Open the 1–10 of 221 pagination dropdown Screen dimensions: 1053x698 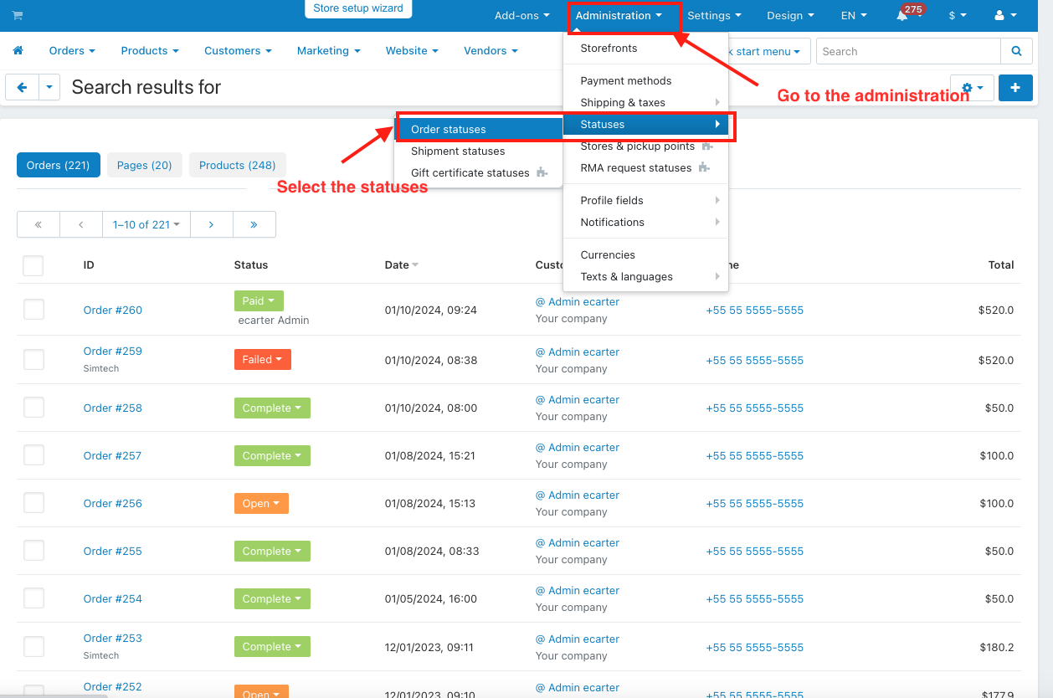(x=146, y=224)
